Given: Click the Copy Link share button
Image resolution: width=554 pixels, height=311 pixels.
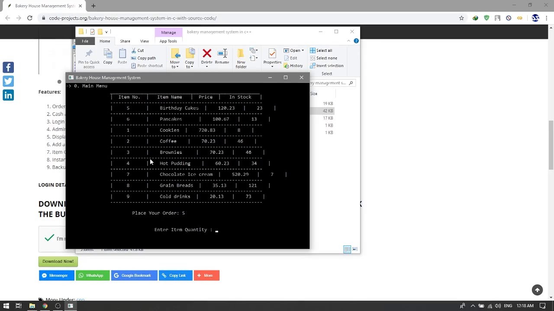Looking at the screenshot, I should point(176,276).
